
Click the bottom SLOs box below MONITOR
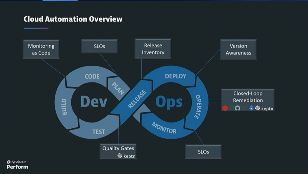point(203,152)
